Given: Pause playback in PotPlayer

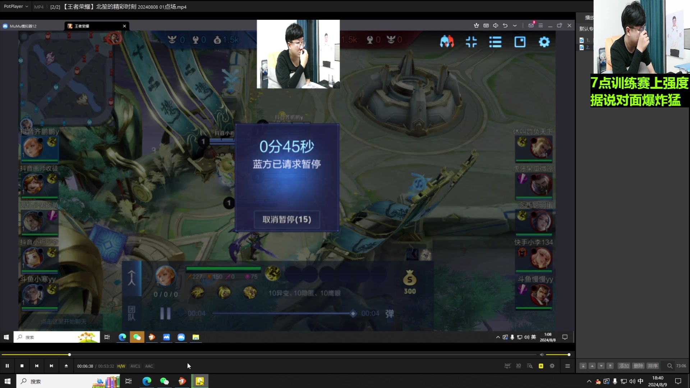Looking at the screenshot, I should pyautogui.click(x=7, y=366).
